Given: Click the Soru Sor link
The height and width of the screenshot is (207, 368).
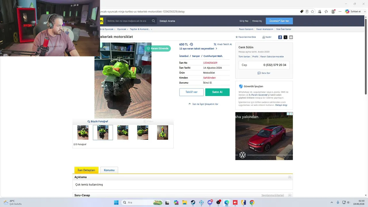Looking at the screenshot, I should [264, 73].
